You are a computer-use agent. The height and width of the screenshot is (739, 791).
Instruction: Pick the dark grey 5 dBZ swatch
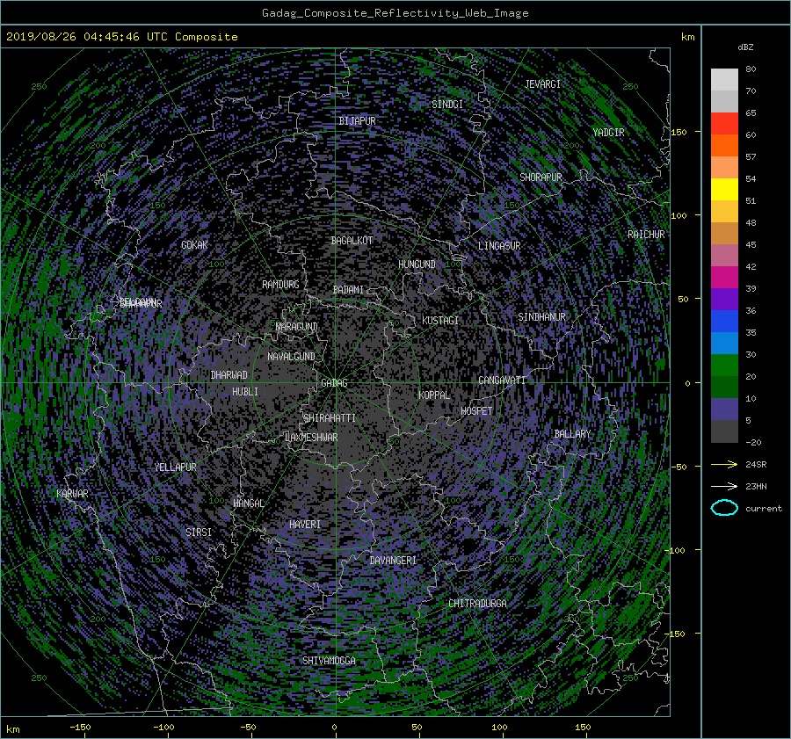tap(724, 431)
